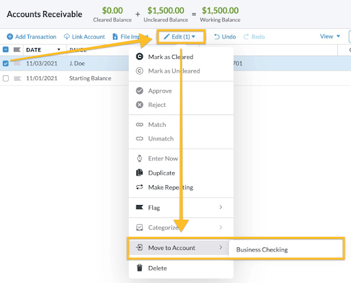Check the Starting Balance transaction checkbox
351x283 pixels.
click(x=5, y=78)
